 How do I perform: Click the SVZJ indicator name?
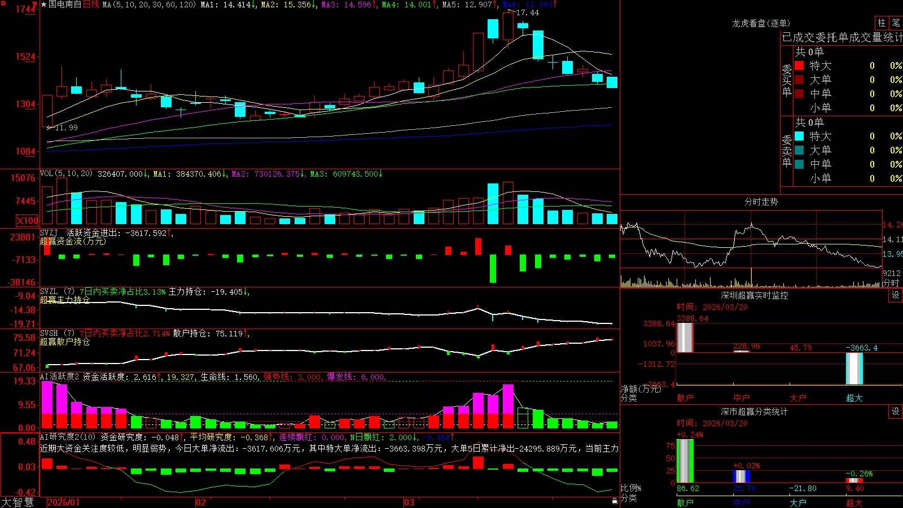49,233
